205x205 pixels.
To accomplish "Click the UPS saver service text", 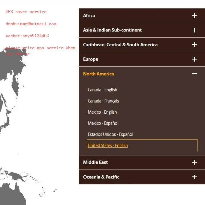I will click(x=26, y=12).
